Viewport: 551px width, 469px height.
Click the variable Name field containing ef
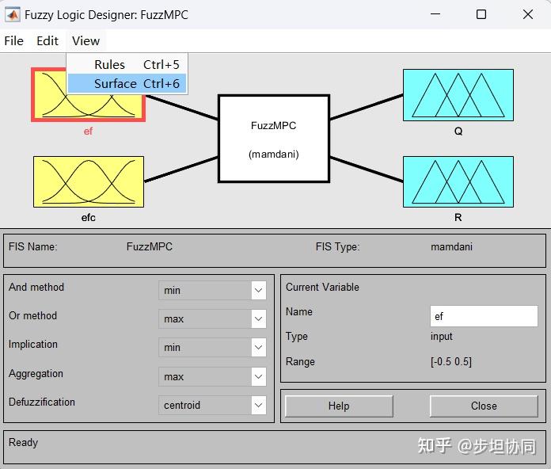pyautogui.click(x=484, y=316)
